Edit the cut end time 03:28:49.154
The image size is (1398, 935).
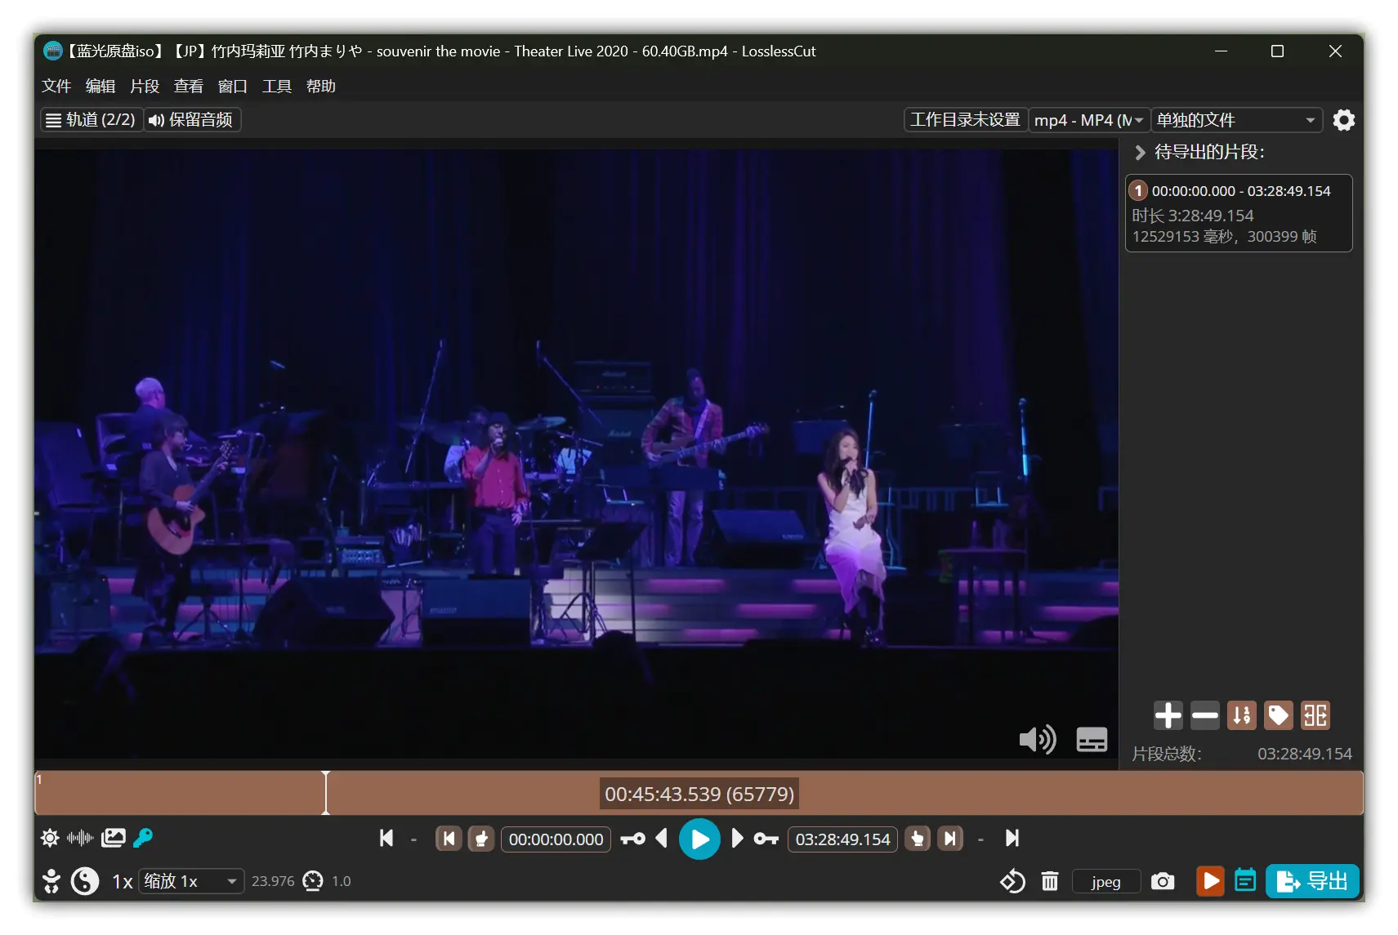point(842,839)
